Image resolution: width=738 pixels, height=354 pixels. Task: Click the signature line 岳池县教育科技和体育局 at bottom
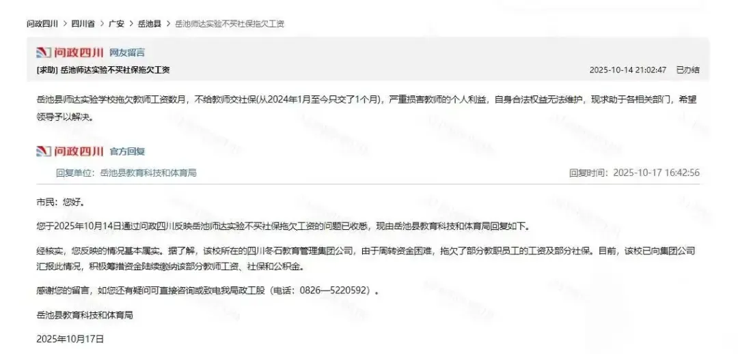(85, 315)
